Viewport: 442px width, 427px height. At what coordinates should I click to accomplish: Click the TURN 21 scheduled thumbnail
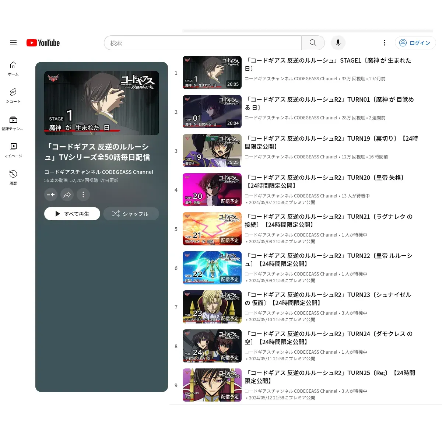[x=212, y=229]
